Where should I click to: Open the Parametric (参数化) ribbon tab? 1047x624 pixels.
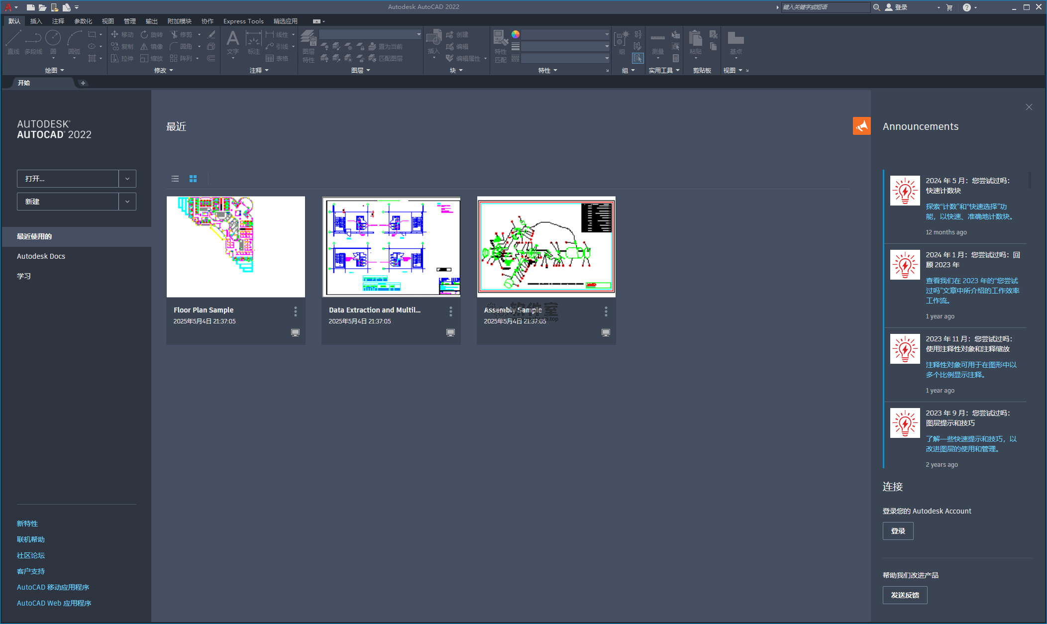pos(83,21)
